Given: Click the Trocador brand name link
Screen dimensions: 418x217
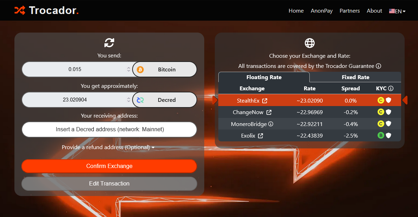Looking at the screenshot, I should 53,10.
